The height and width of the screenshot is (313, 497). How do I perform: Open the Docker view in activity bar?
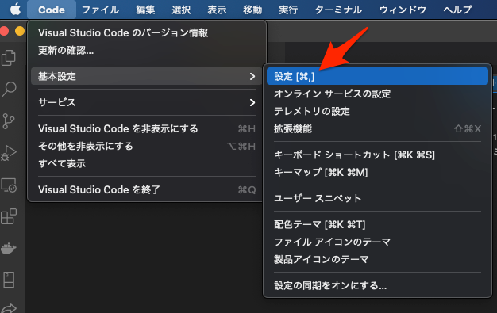point(9,248)
